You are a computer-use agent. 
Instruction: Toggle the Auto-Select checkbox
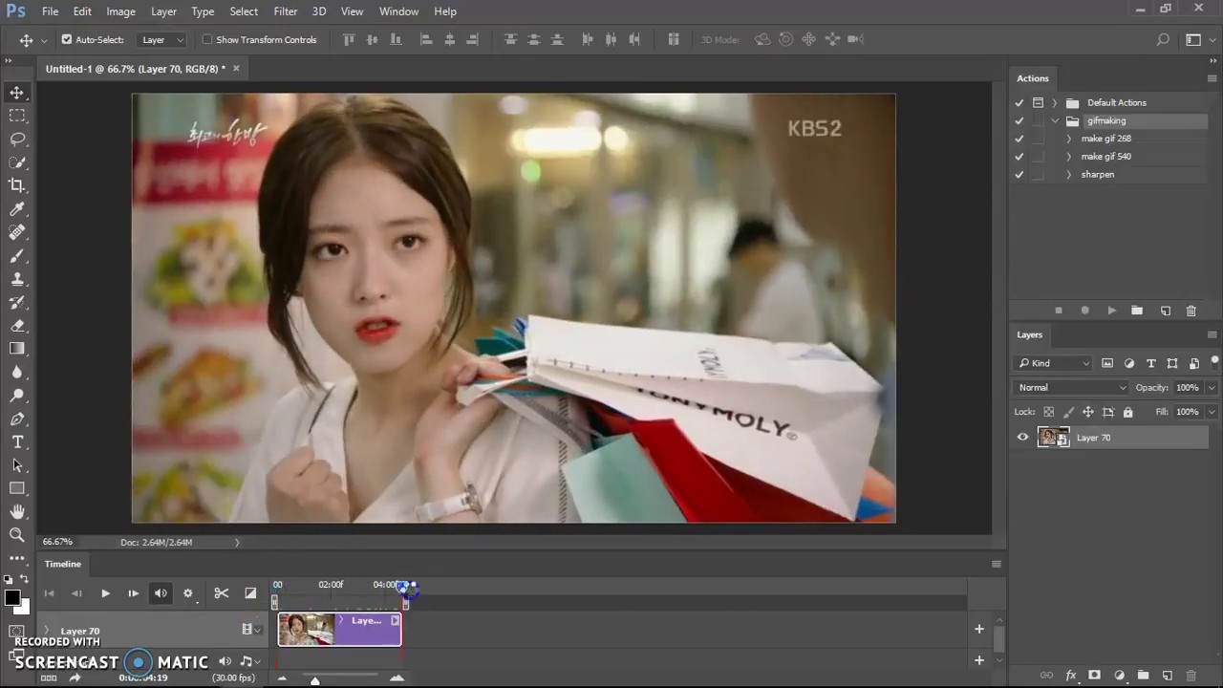[x=67, y=40]
